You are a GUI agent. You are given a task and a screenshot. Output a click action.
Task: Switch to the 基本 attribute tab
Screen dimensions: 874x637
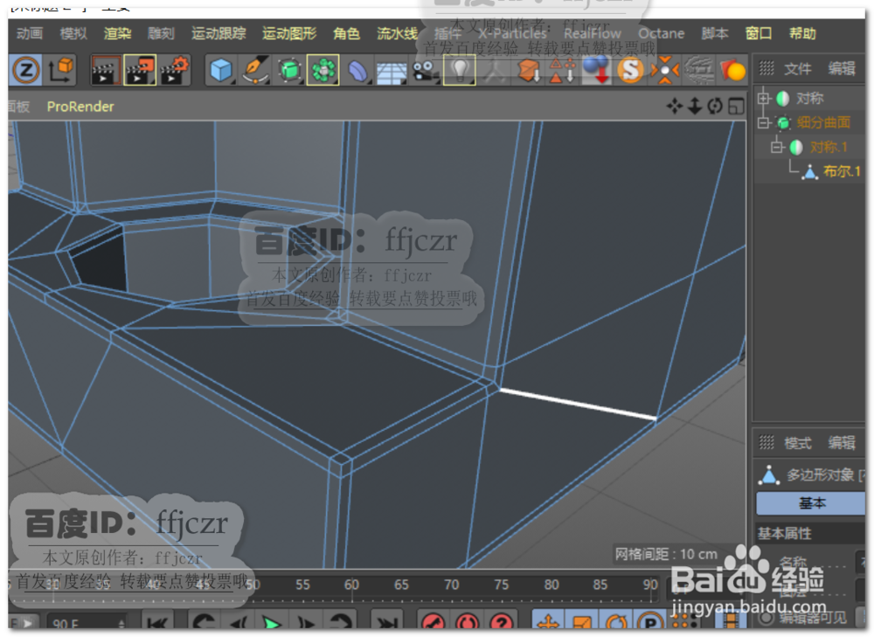point(811,503)
